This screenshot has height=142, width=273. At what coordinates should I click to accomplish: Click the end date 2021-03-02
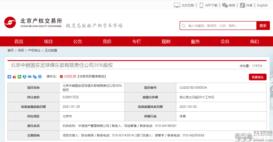(188, 107)
